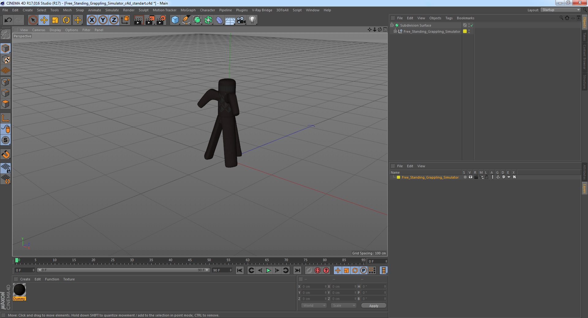Open the MoGraph menu
The width and height of the screenshot is (588, 318).
pos(188,10)
